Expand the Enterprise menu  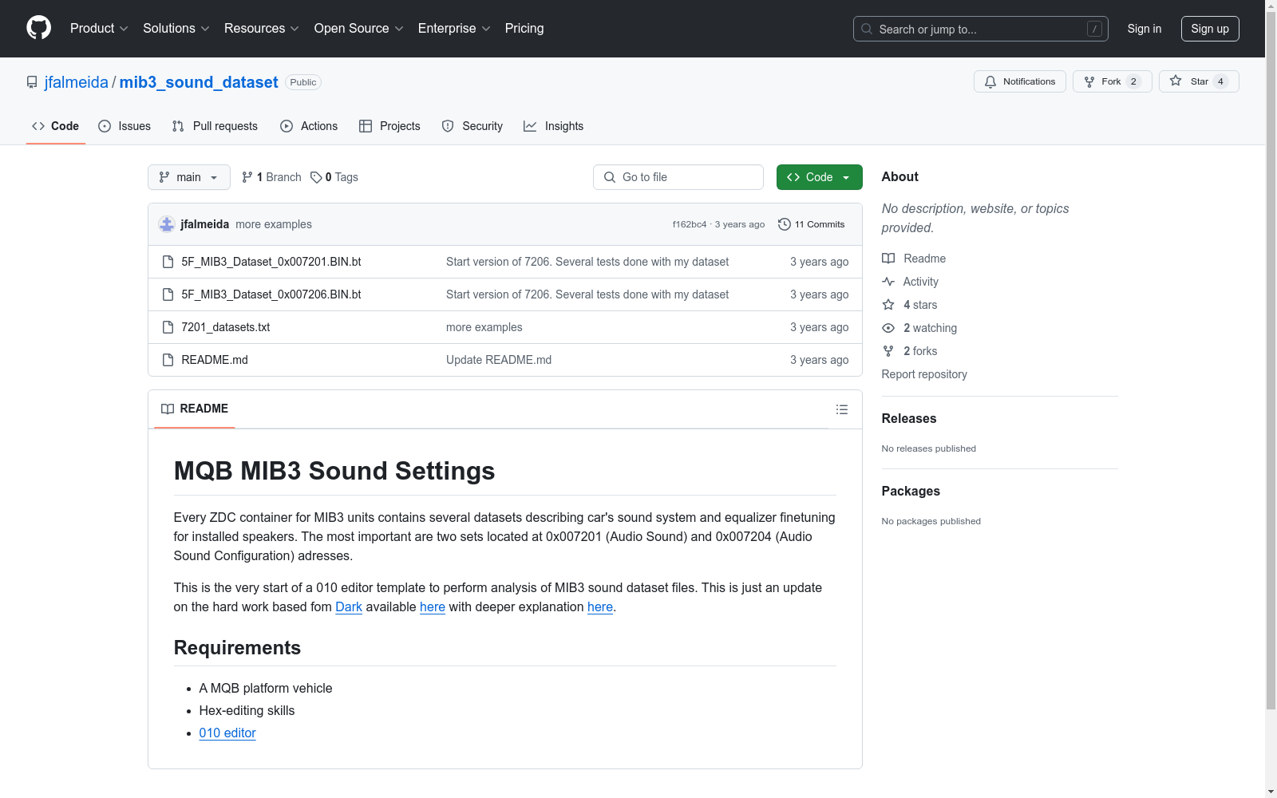coord(454,28)
